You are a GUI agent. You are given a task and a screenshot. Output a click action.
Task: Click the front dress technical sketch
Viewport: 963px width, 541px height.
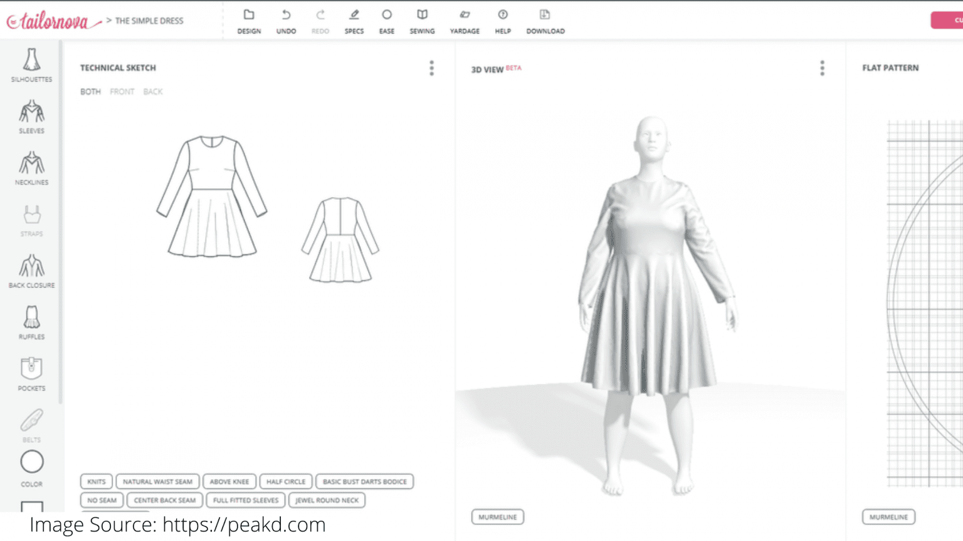coord(212,196)
